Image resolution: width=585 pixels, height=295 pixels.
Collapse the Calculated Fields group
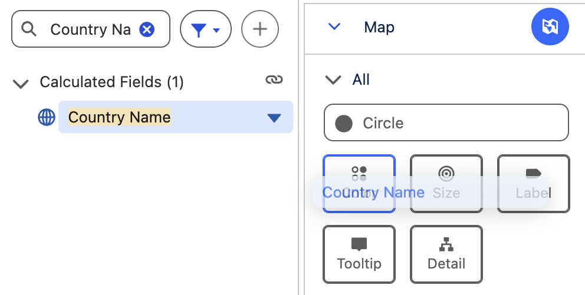21,83
